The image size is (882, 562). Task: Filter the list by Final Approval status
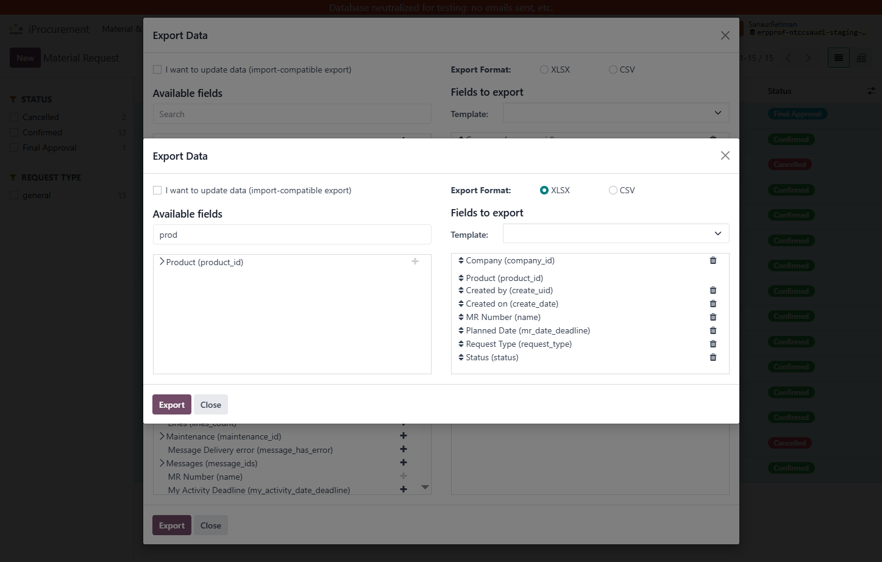[x=15, y=148]
